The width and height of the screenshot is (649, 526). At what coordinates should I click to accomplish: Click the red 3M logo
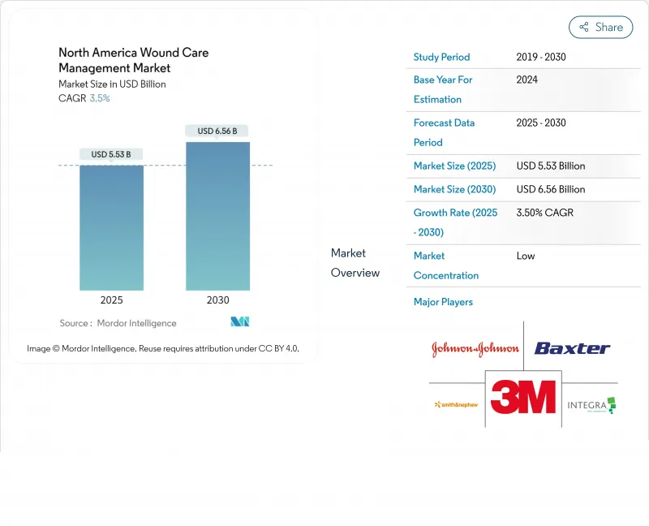523,397
